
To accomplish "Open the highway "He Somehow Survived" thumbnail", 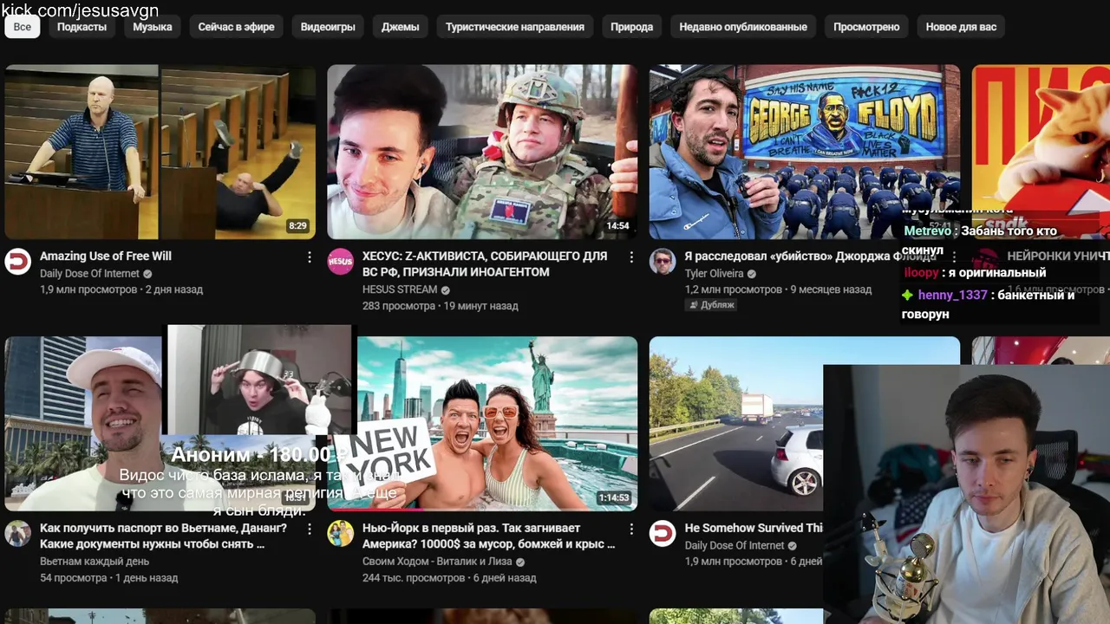I will click(736, 423).
